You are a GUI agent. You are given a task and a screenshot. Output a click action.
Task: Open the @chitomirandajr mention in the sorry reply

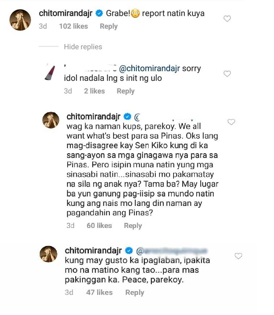tap(150, 69)
